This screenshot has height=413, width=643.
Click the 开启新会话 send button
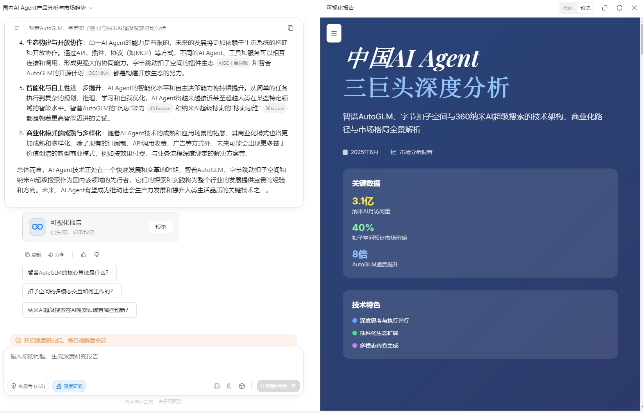click(x=278, y=386)
